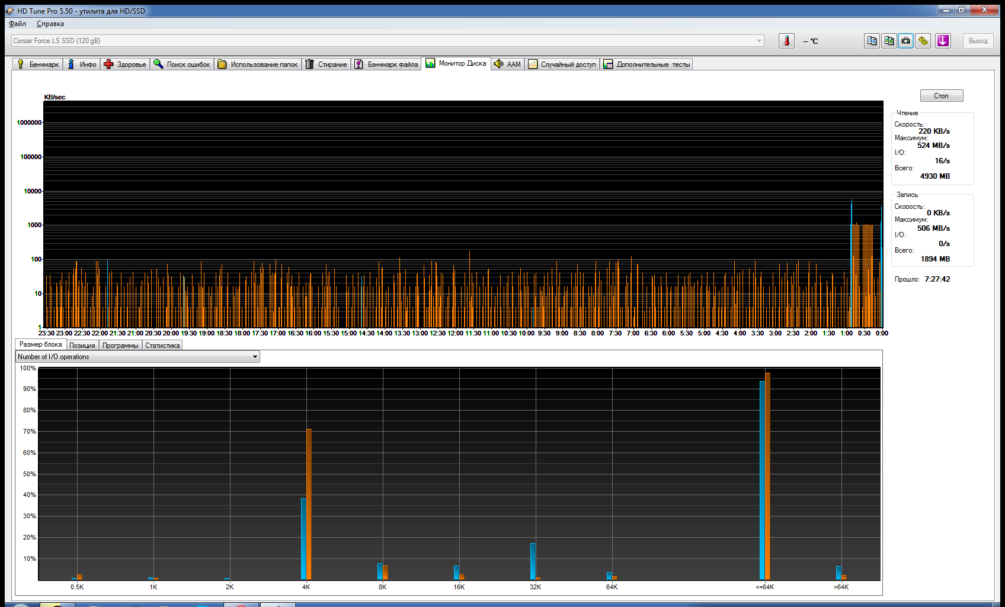Switch to the Стирание tab
Viewport: 1005px width, 607px height.
[x=326, y=64]
